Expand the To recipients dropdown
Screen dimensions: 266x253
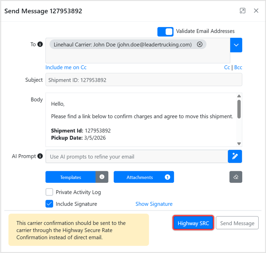tap(236, 45)
